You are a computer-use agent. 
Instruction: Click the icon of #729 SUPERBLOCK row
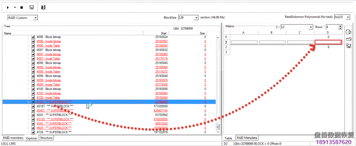pyautogui.click(x=33, y=132)
